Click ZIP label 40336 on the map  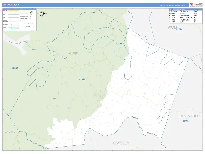click(x=15, y=68)
